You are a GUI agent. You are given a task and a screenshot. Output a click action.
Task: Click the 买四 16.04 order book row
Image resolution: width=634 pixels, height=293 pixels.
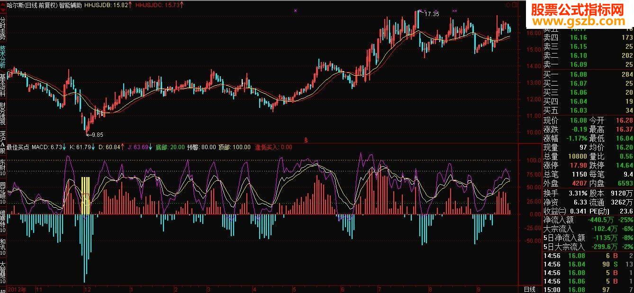coord(588,101)
